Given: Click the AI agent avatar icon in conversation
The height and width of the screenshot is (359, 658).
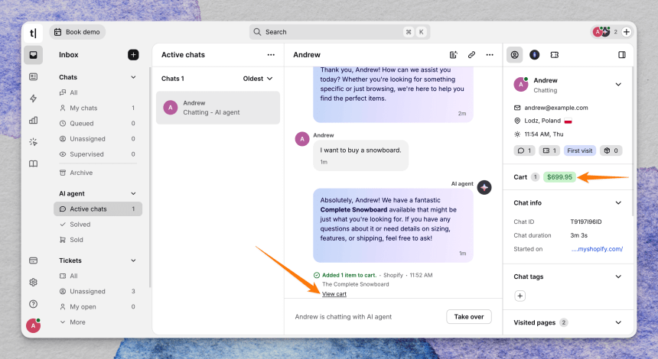Looking at the screenshot, I should (x=484, y=188).
